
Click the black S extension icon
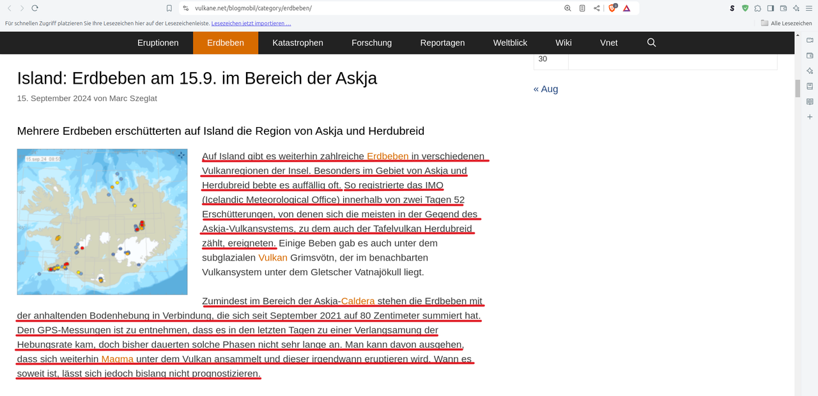732,8
